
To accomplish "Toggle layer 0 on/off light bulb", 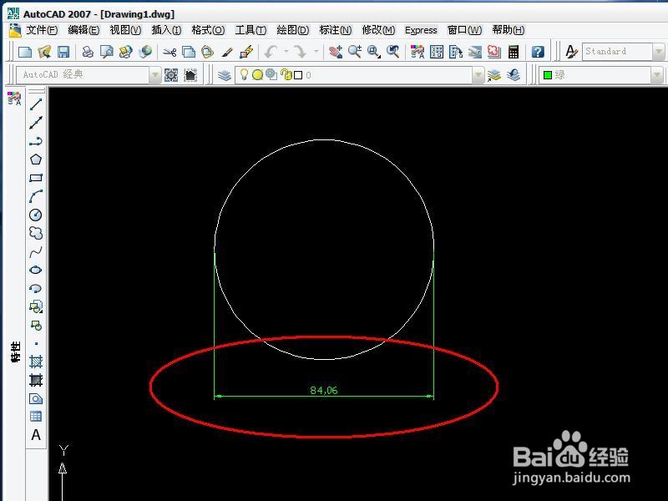I will coord(244,74).
